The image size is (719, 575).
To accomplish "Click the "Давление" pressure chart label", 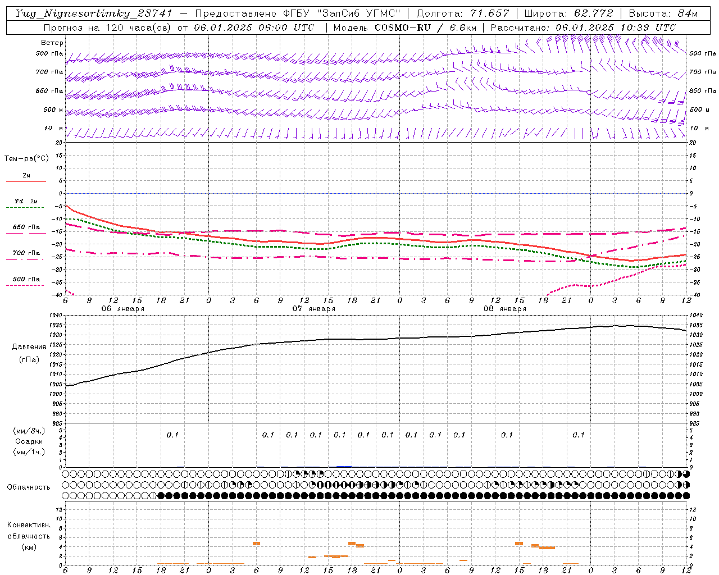I will [x=29, y=347].
